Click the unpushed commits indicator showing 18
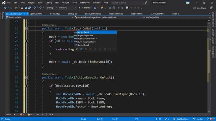 [158, 119]
